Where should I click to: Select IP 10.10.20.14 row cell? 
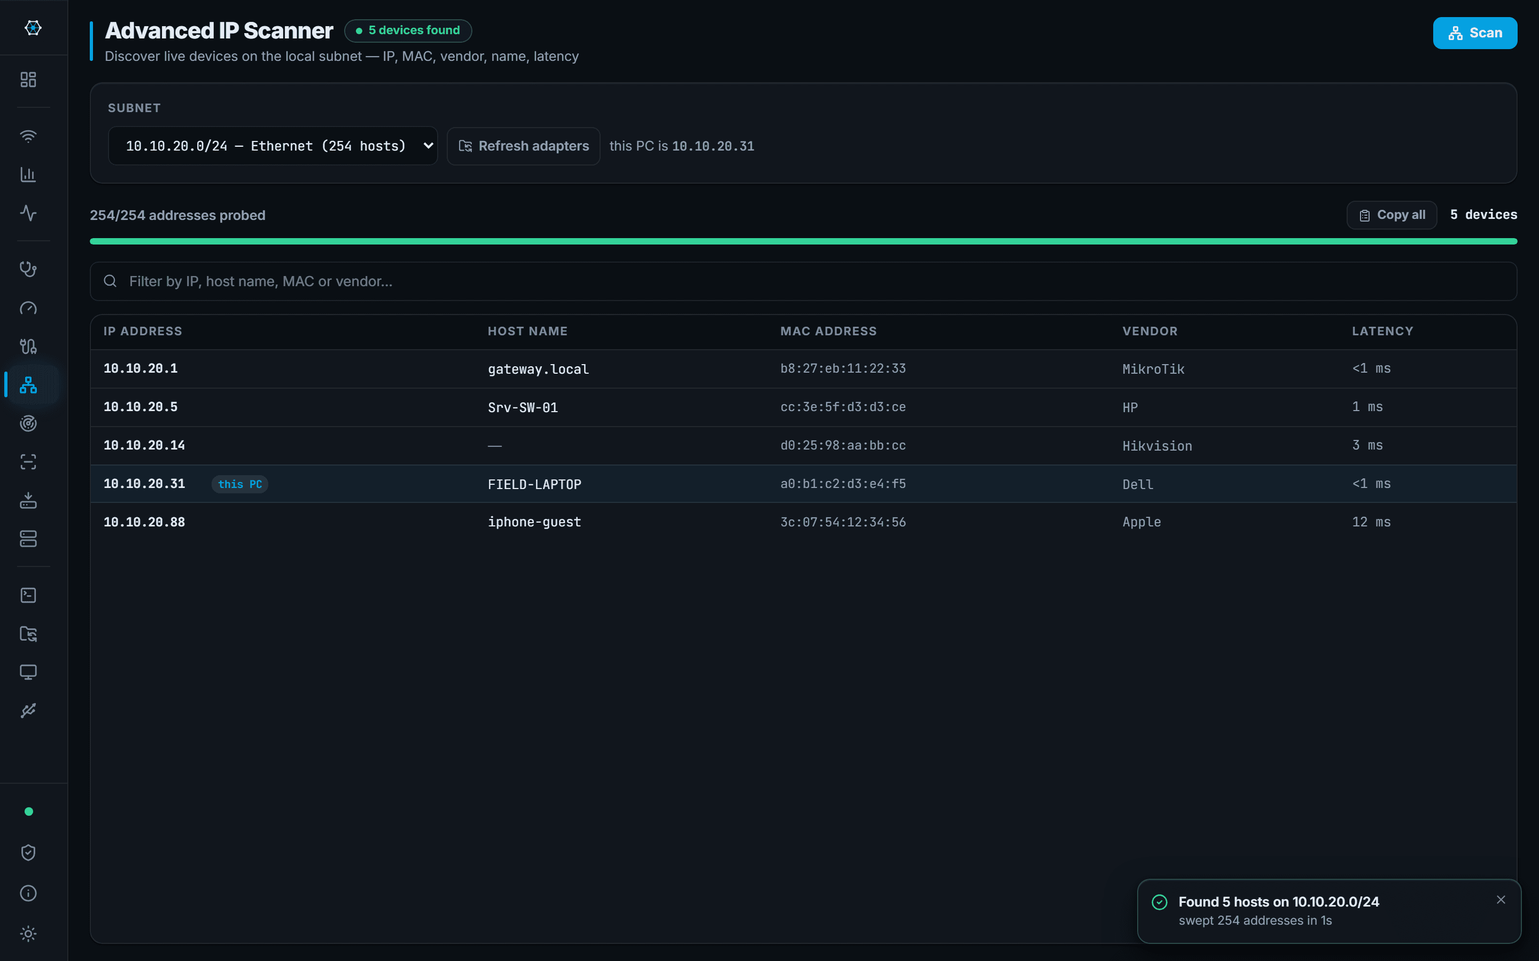point(144,446)
